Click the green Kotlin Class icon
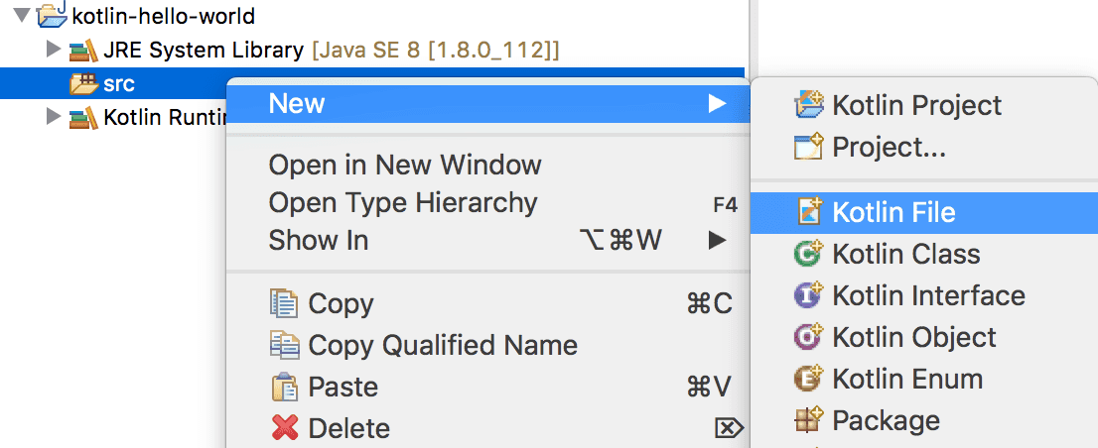1098x448 pixels. [x=809, y=254]
